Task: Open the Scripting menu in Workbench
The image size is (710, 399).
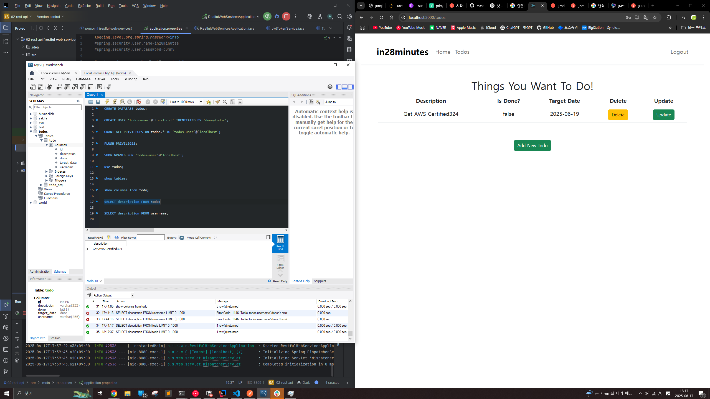Action: [130, 79]
